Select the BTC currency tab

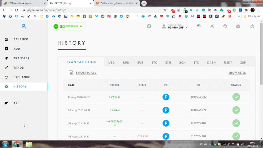(x=154, y=63)
